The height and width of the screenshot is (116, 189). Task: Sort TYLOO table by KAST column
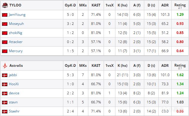(96, 5)
